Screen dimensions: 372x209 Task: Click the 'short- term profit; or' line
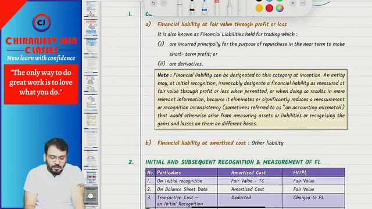pyautogui.click(x=194, y=54)
